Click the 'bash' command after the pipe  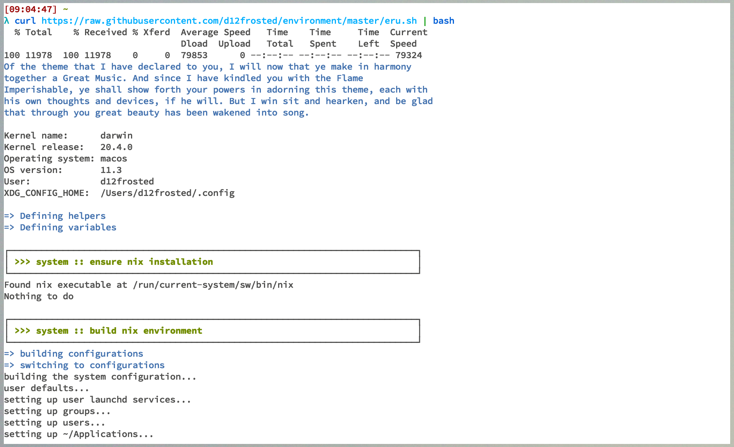[x=444, y=21]
